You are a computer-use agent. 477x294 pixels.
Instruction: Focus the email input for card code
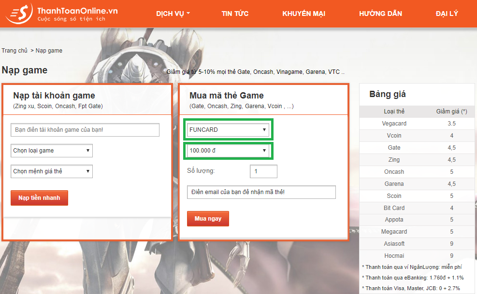(x=261, y=192)
